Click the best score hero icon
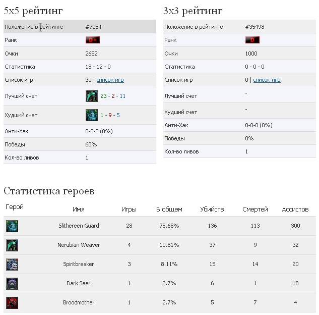The image size is (319, 315). tap(91, 96)
